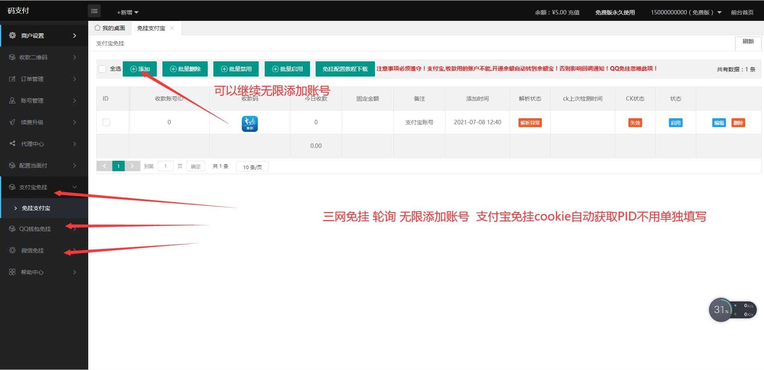764x370 pixels.
Task: Click the Alipay QR code thumbnail
Action: [249, 123]
